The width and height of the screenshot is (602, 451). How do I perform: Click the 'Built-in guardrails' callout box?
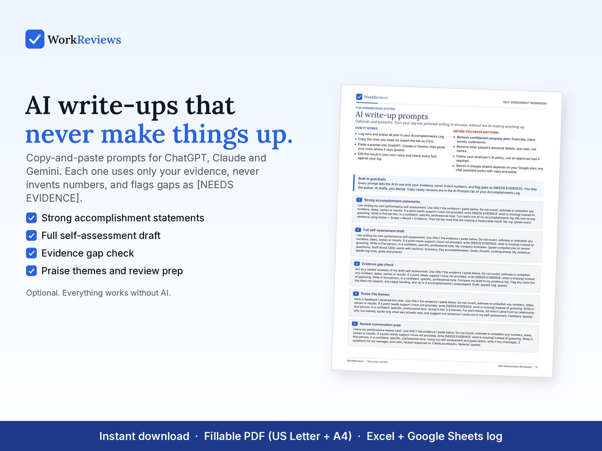[x=448, y=186]
